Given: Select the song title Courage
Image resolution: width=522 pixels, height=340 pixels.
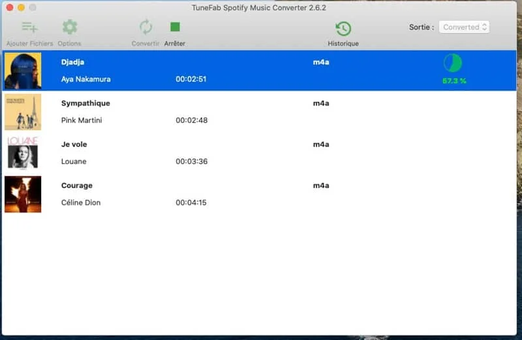Looking at the screenshot, I should (77, 186).
